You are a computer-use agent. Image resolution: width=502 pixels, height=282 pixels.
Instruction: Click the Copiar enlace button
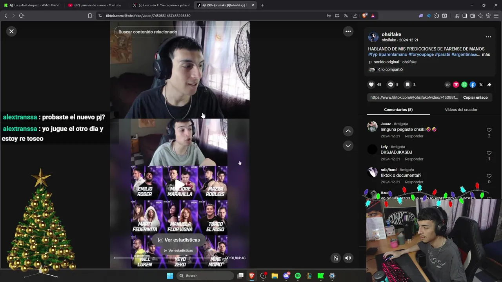point(475,98)
